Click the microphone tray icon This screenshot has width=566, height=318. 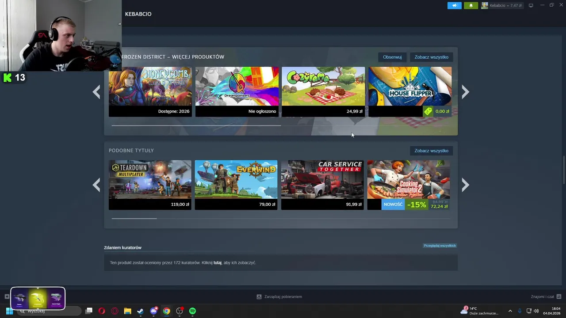point(520,311)
